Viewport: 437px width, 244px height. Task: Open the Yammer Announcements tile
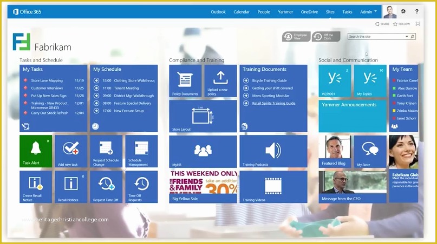point(353,116)
